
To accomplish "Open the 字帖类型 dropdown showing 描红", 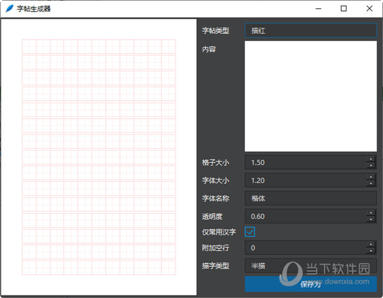I will click(x=311, y=31).
